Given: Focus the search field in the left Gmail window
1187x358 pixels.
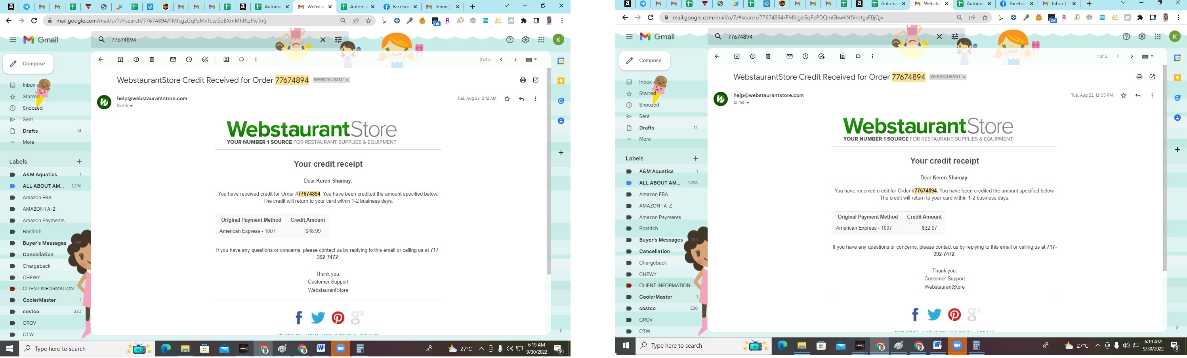Looking at the screenshot, I should tap(212, 40).
